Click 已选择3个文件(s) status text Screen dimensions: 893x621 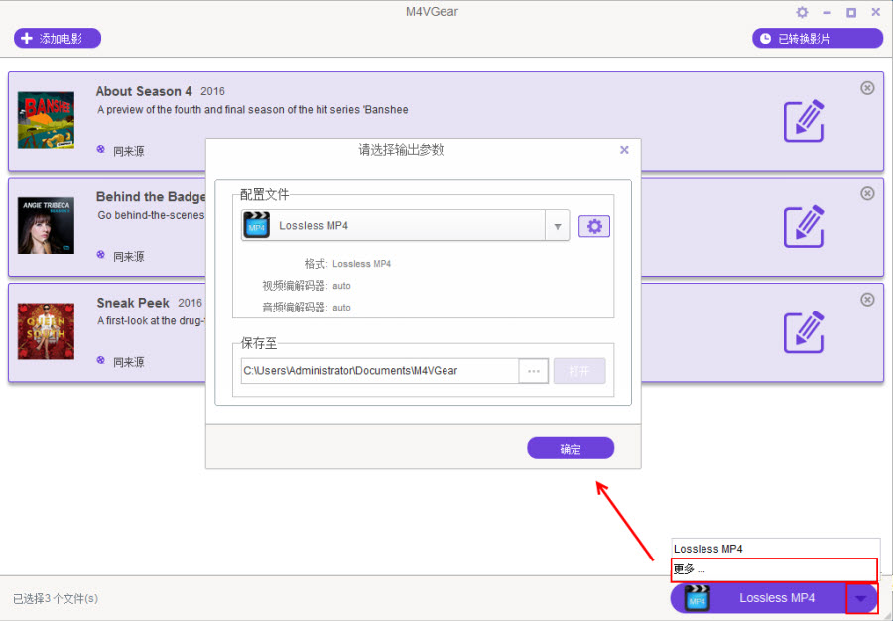click(56, 599)
